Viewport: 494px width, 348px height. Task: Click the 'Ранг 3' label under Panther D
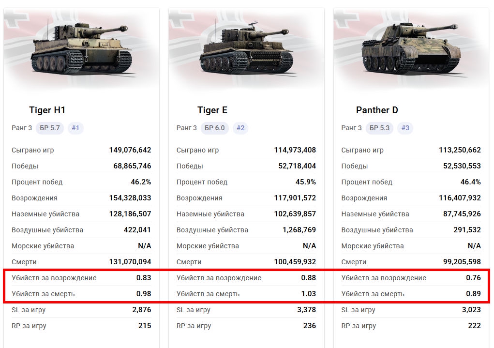click(351, 128)
